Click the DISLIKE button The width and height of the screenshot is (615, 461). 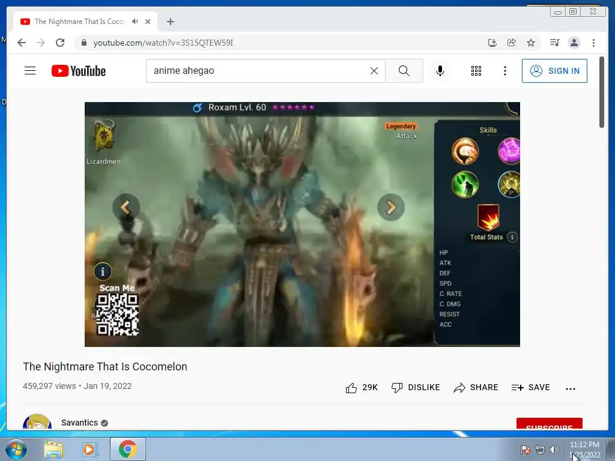[x=416, y=387]
